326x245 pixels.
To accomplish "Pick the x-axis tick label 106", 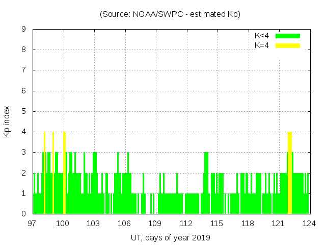I will [124, 223].
